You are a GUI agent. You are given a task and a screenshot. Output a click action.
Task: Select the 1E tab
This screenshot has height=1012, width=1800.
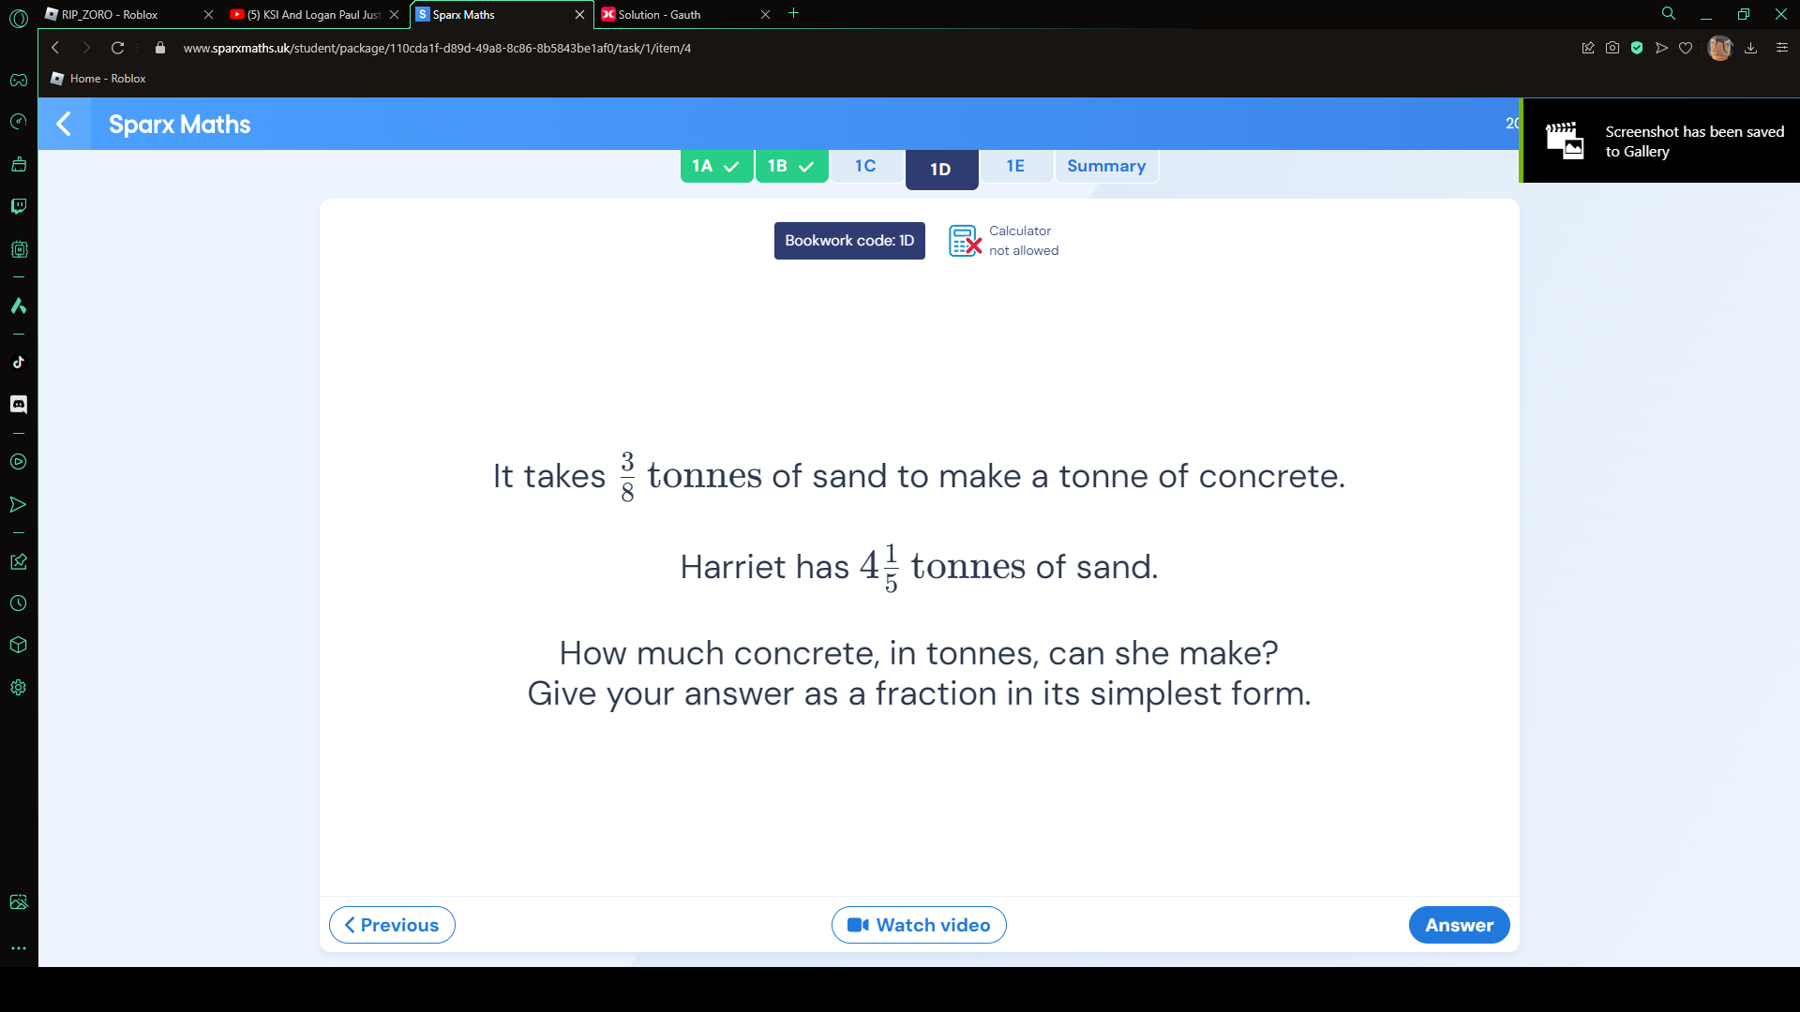pyautogui.click(x=1015, y=166)
